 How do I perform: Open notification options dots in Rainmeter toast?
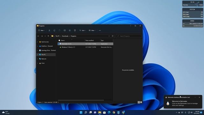(195, 97)
